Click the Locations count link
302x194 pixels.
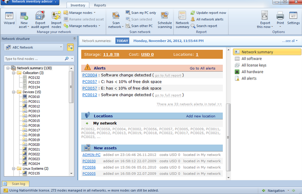pyautogui.click(x=197, y=55)
